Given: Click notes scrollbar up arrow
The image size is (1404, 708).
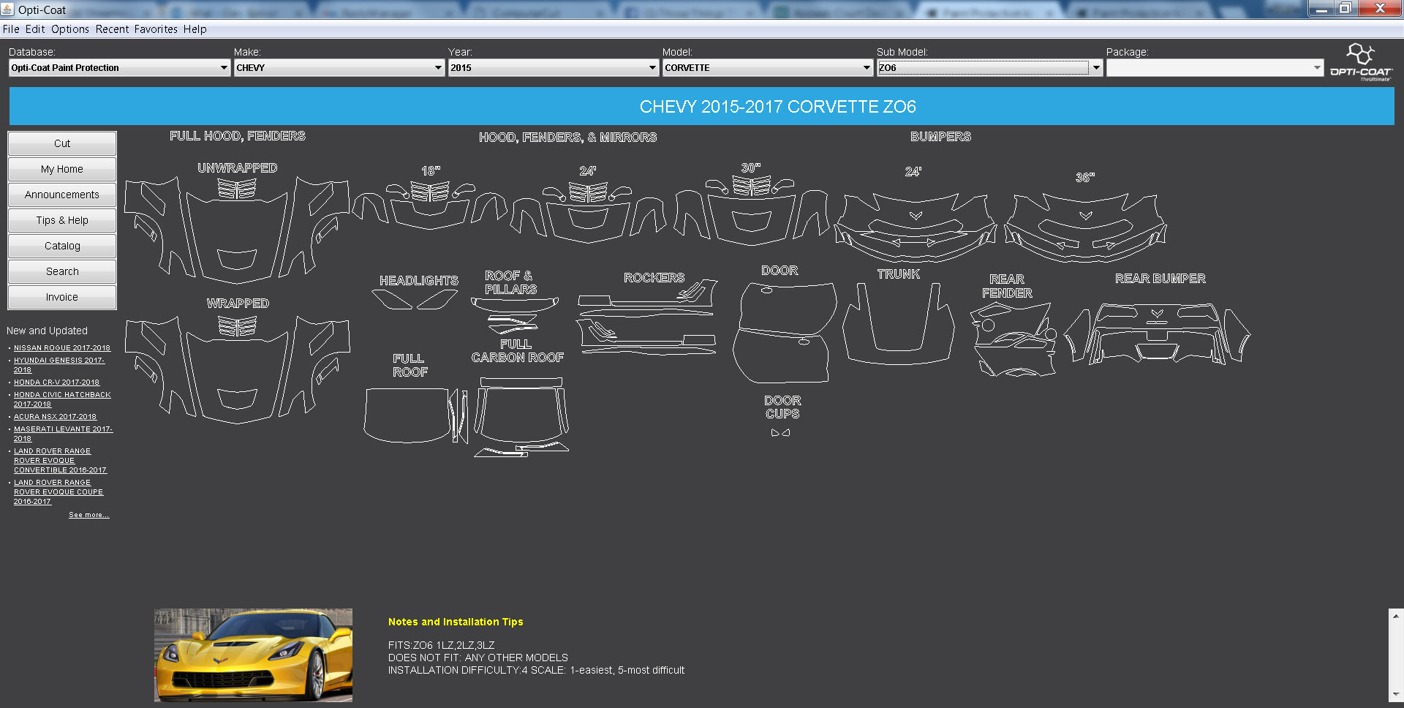Looking at the screenshot, I should click(x=1396, y=616).
